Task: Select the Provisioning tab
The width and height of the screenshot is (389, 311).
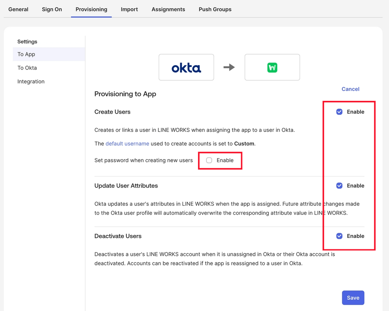Action: point(91,9)
